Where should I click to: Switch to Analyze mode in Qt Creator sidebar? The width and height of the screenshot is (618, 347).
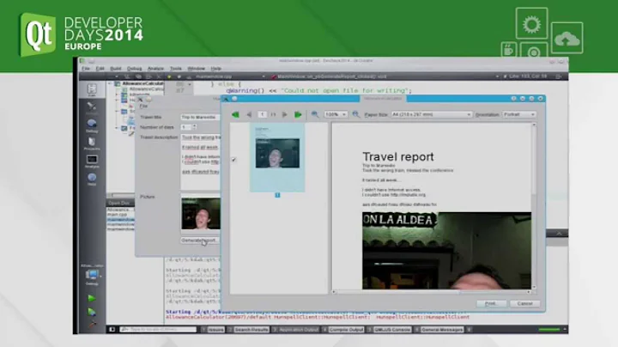click(92, 161)
